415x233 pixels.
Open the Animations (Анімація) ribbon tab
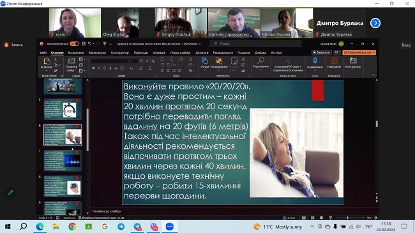point(159,52)
